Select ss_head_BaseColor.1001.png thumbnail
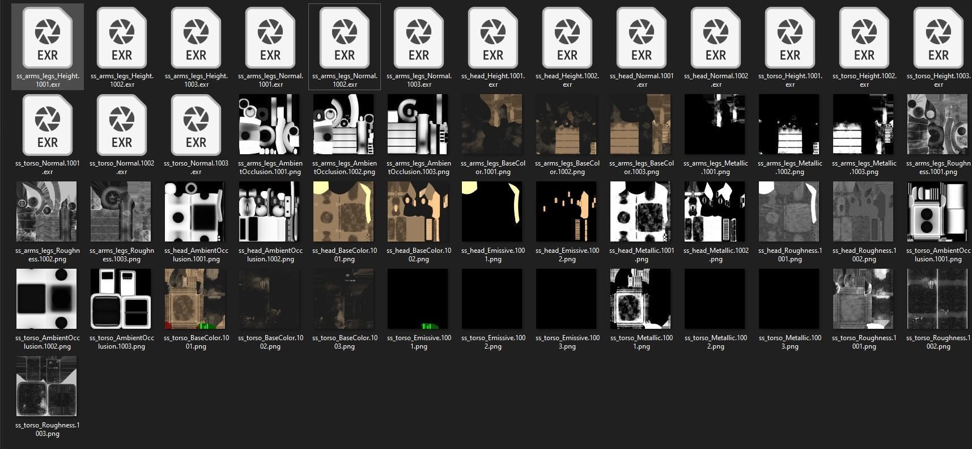The height and width of the screenshot is (449, 972). pyautogui.click(x=343, y=211)
